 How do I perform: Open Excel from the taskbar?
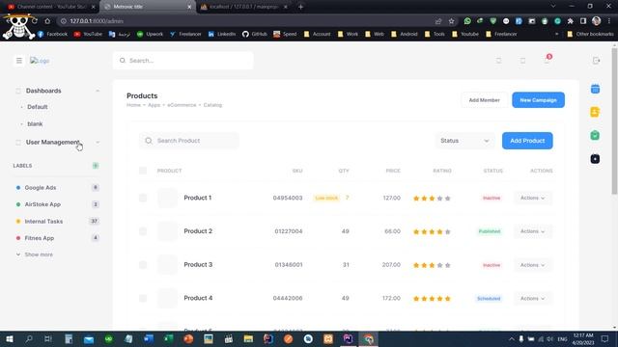click(169, 338)
